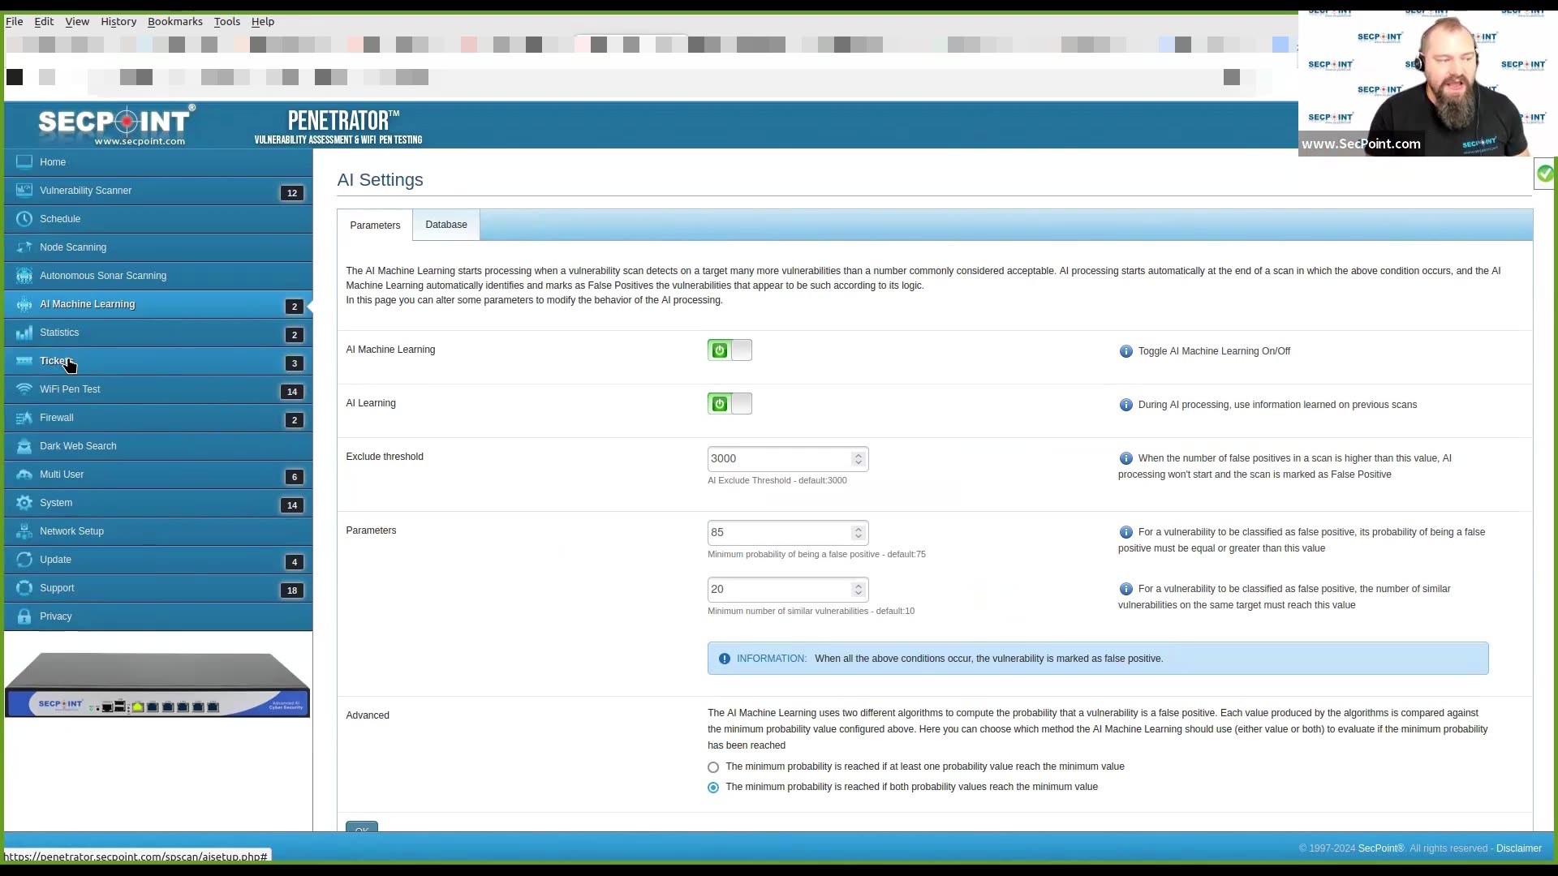This screenshot has height=876, width=1558.
Task: Open the Firewall settings
Action: [56, 417]
